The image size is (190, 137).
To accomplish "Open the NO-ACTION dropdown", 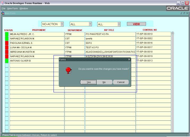I will click(62, 24).
